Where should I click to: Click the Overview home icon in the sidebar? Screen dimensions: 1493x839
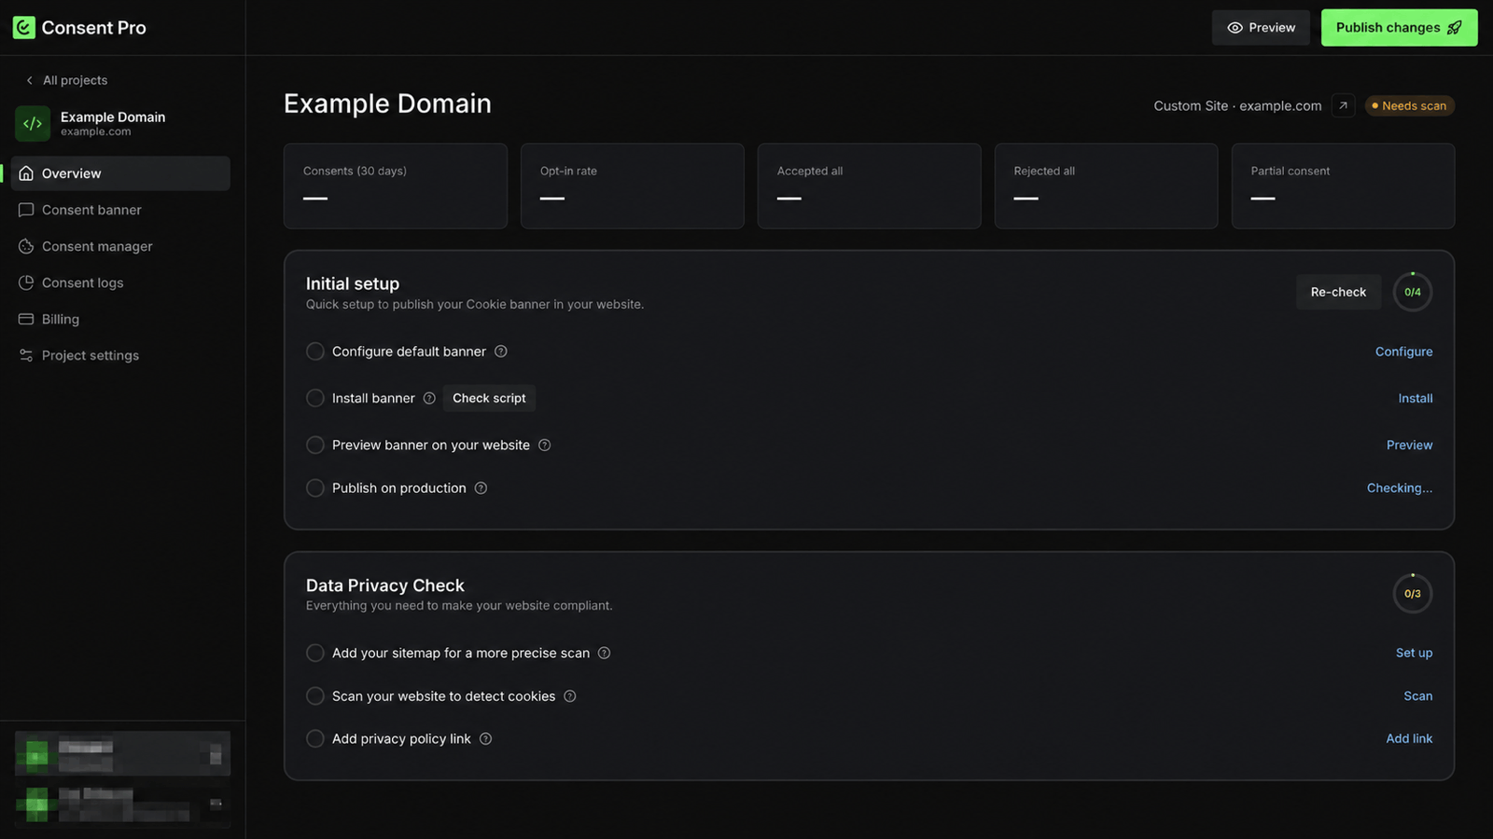pyautogui.click(x=26, y=173)
